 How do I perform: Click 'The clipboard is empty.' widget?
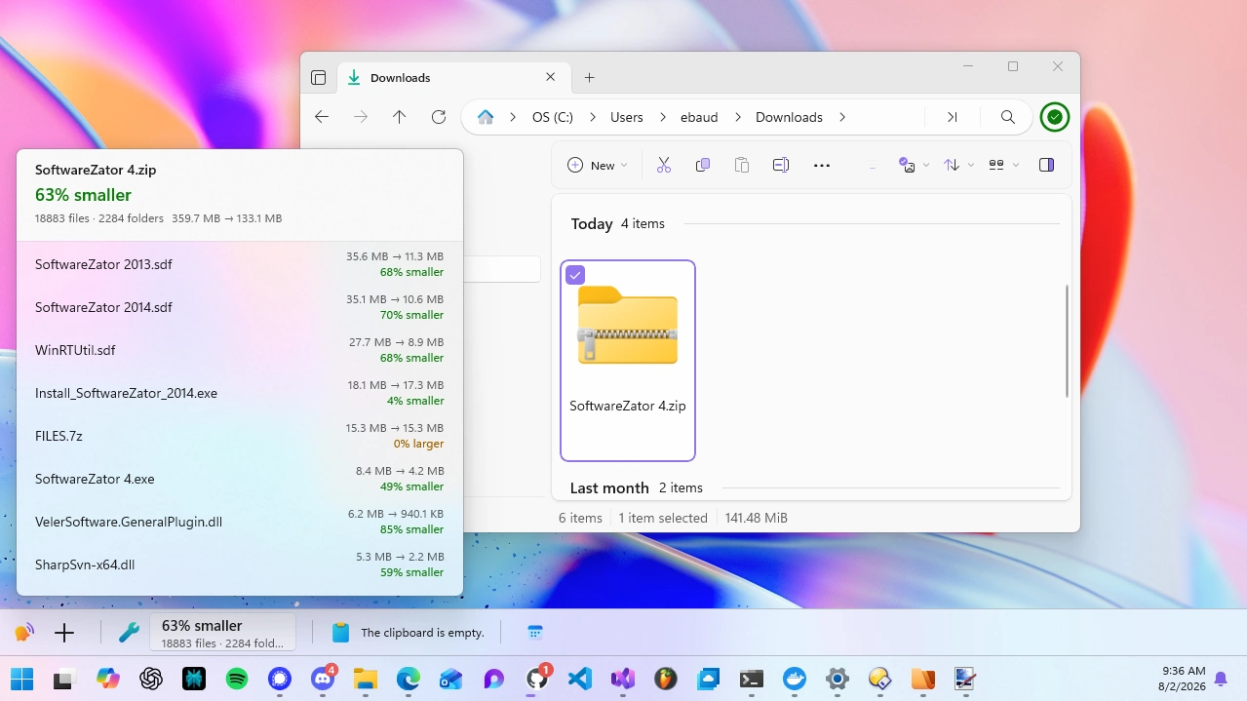click(408, 633)
